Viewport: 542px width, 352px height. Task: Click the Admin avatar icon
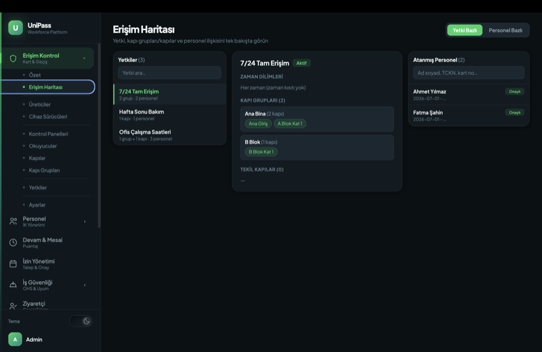[x=15, y=339]
